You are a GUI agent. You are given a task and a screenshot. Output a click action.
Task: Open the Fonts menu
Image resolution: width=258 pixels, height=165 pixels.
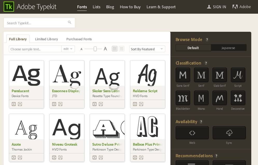(82, 7)
